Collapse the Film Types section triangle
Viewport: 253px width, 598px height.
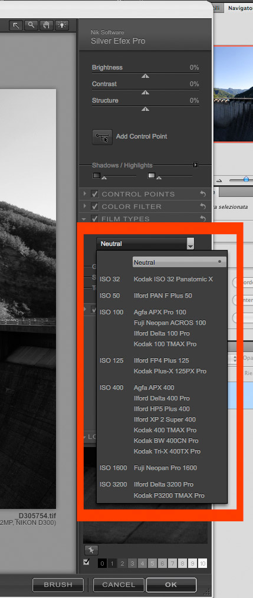85,219
